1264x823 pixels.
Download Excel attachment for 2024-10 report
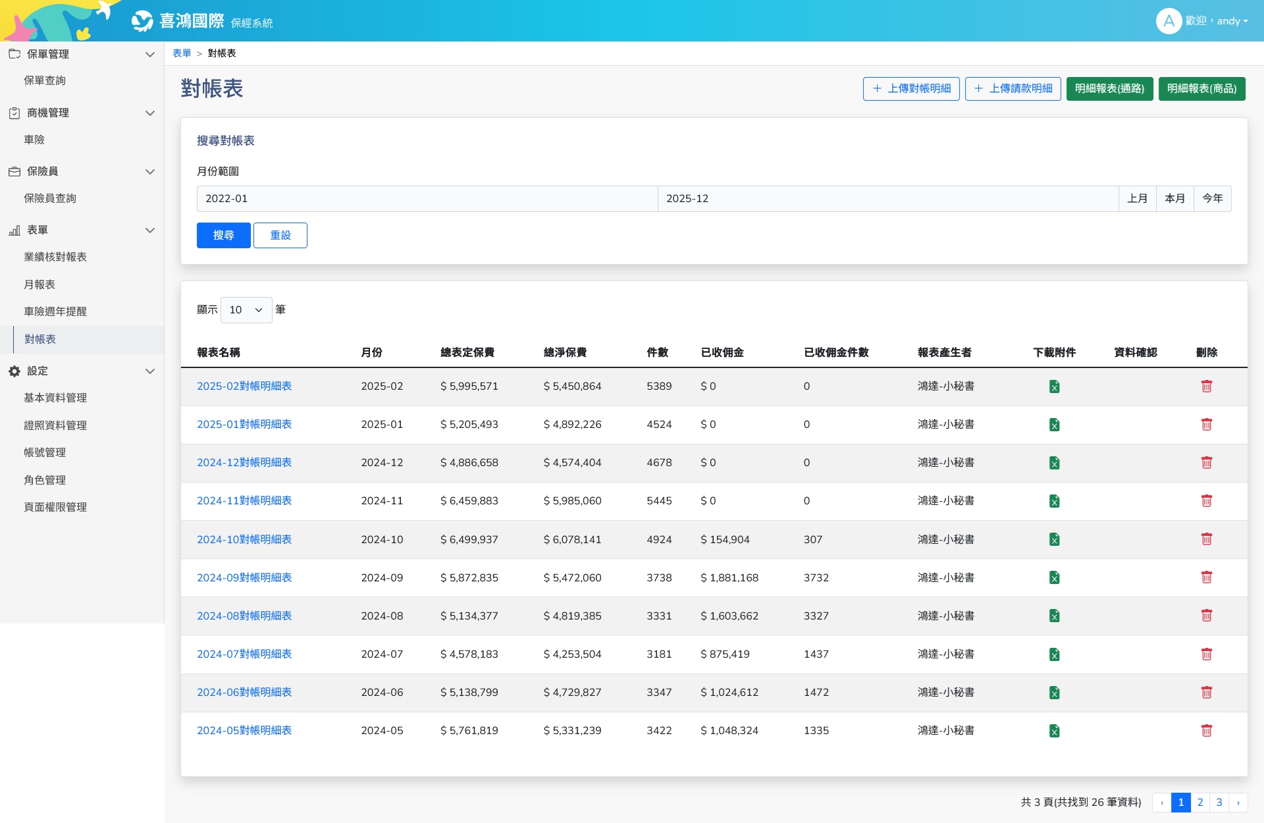point(1054,539)
